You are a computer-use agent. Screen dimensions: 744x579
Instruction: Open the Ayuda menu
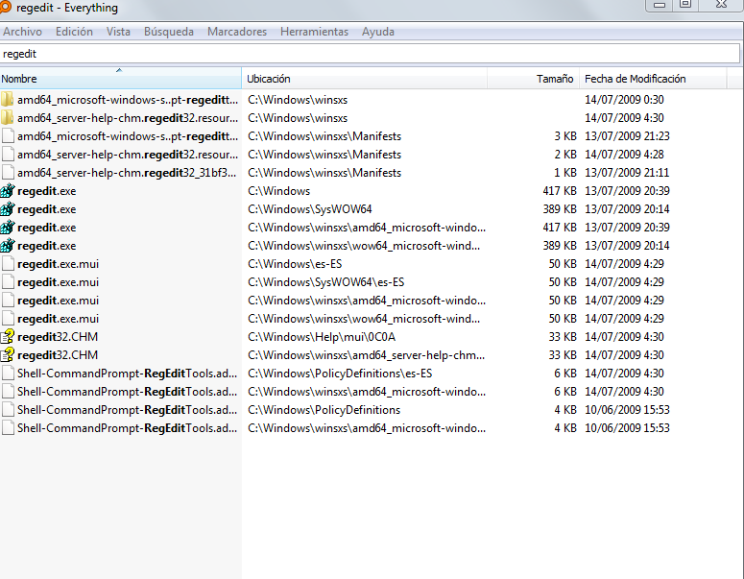point(377,32)
